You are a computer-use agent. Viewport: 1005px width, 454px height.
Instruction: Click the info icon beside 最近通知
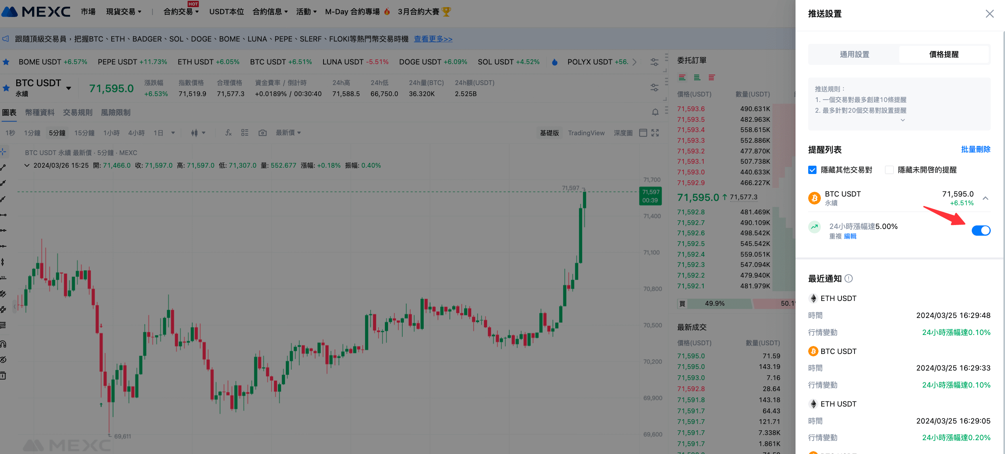[849, 278]
